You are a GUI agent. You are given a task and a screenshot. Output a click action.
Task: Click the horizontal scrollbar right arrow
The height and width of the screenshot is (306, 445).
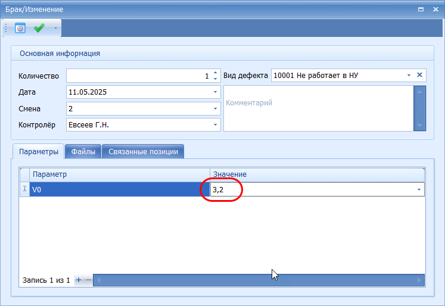pyautogui.click(x=419, y=280)
